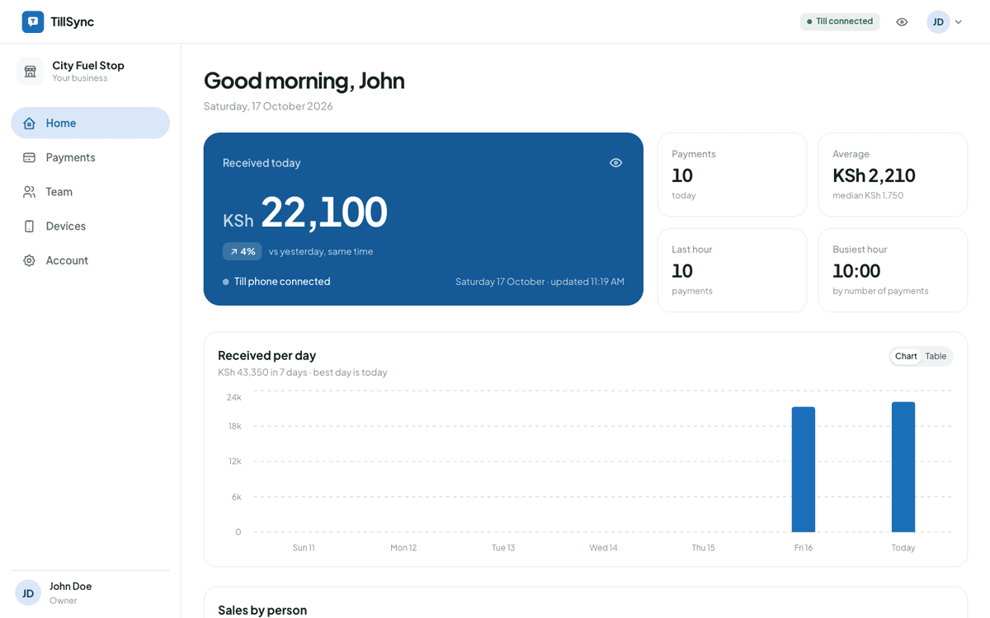Click the Tue 13 axis label
This screenshot has height=618, width=990.
[x=503, y=548]
